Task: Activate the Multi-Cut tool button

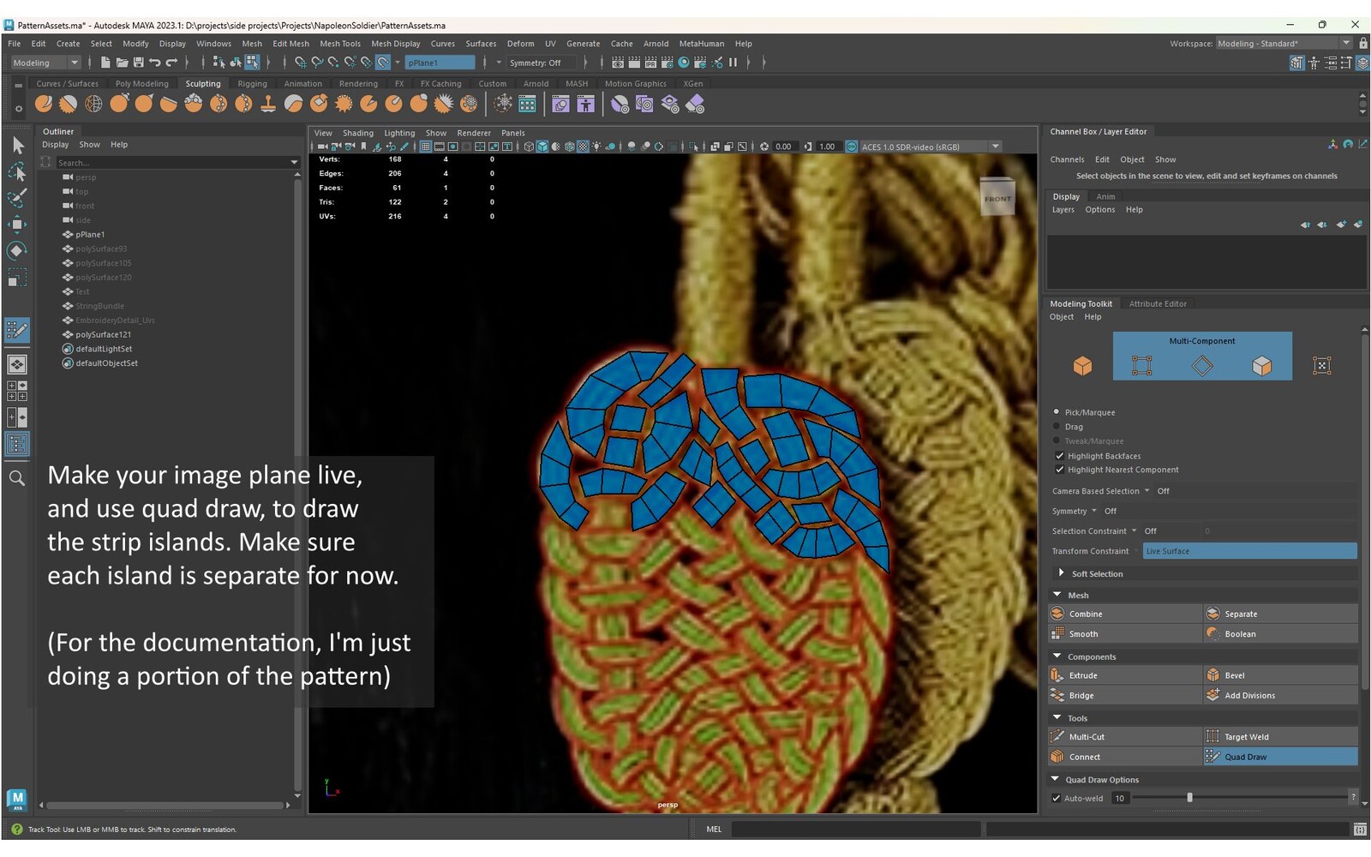Action: (x=1125, y=737)
